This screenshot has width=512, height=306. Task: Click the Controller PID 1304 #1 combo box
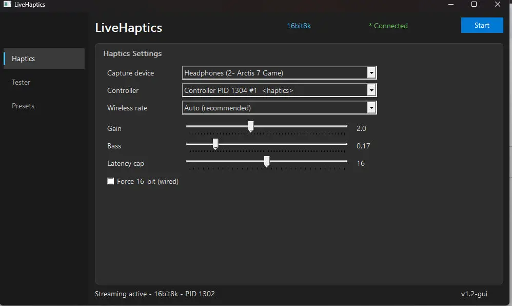279,90
